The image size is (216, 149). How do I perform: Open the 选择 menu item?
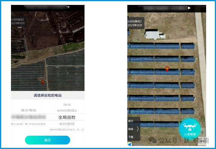131,129
